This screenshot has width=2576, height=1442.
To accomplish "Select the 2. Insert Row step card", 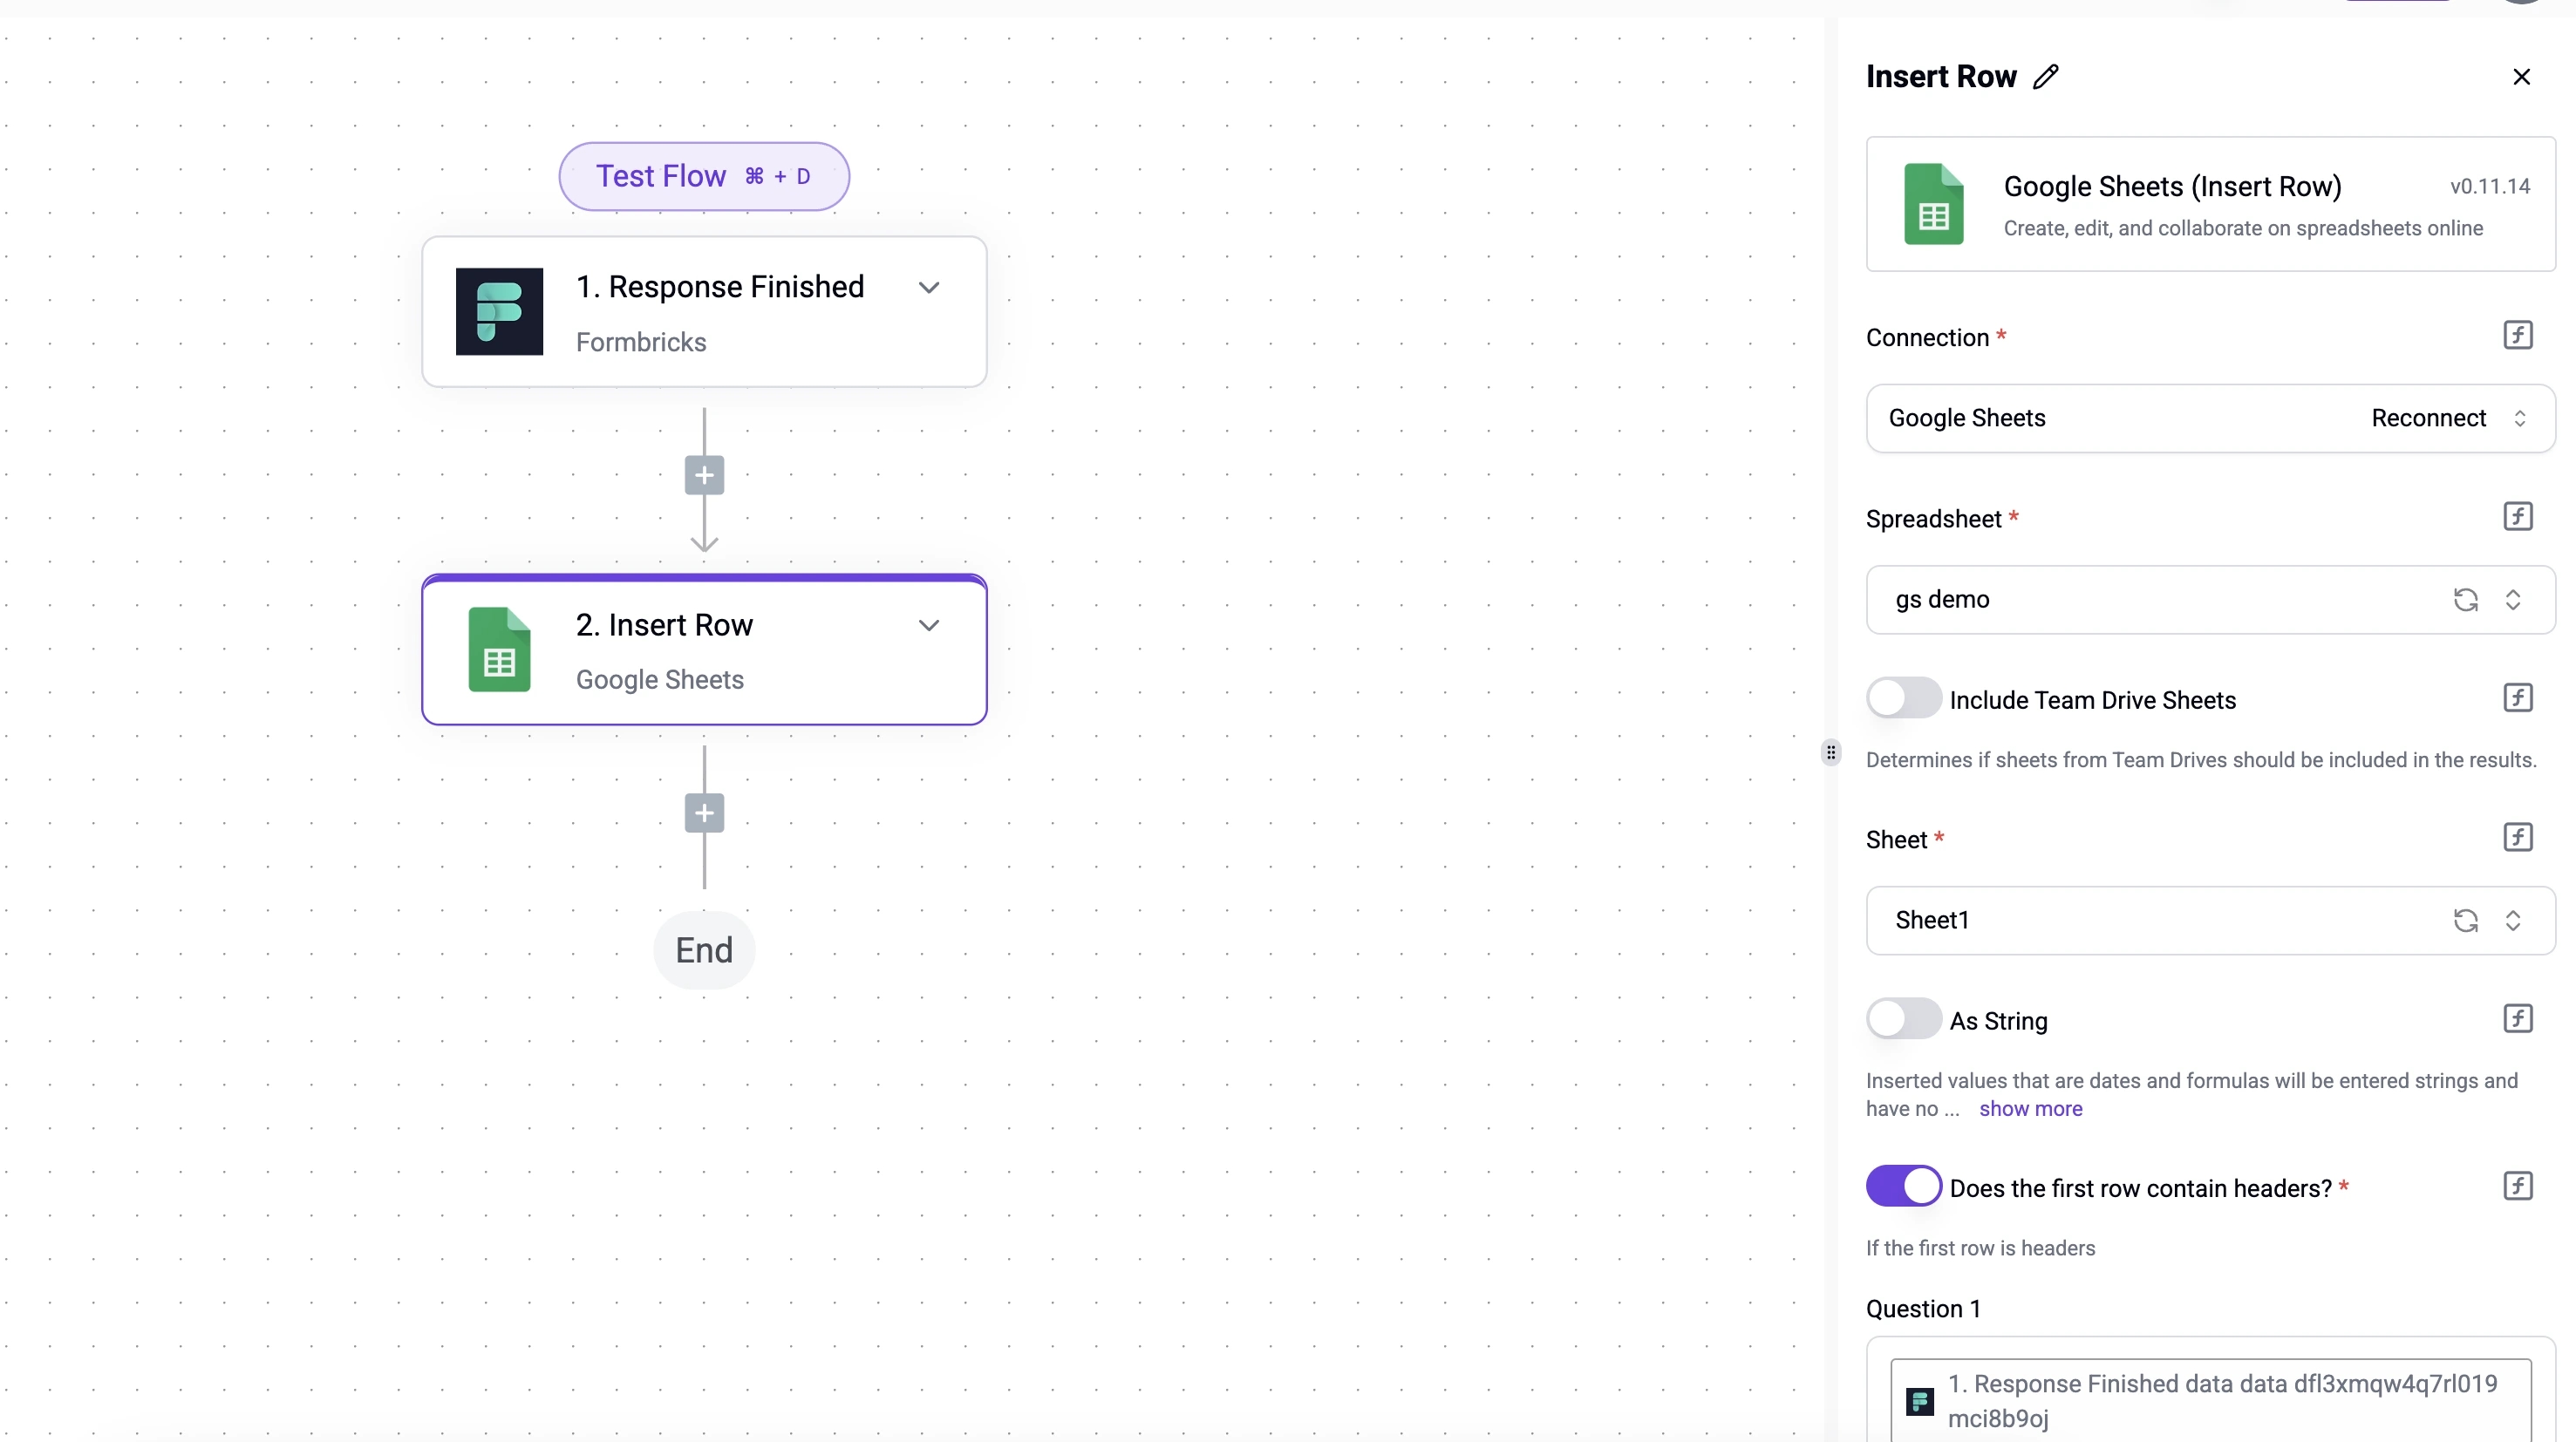I will click(x=704, y=649).
